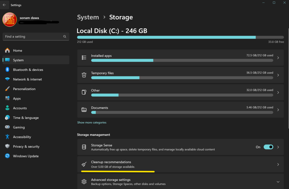
Task: Open Time & language settings
Action: click(x=26, y=118)
